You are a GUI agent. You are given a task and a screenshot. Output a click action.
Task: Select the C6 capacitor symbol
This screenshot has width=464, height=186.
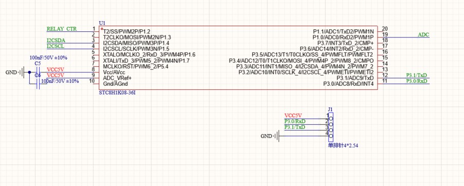point(38,84)
